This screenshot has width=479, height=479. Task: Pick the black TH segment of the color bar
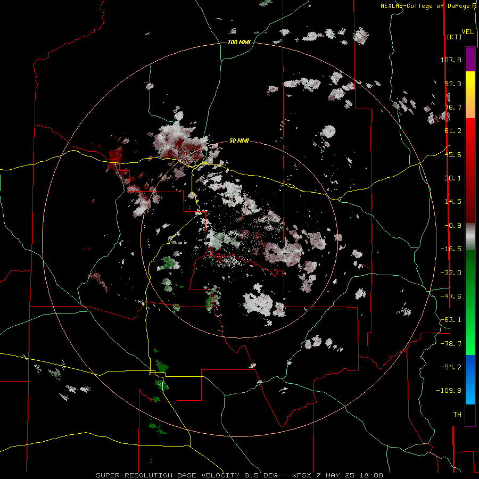point(470,415)
